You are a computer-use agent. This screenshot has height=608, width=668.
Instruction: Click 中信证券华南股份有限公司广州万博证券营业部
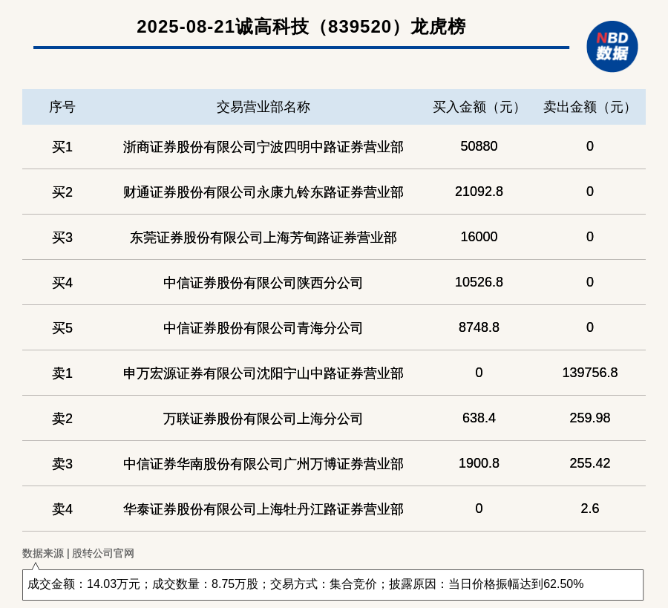tap(263, 463)
